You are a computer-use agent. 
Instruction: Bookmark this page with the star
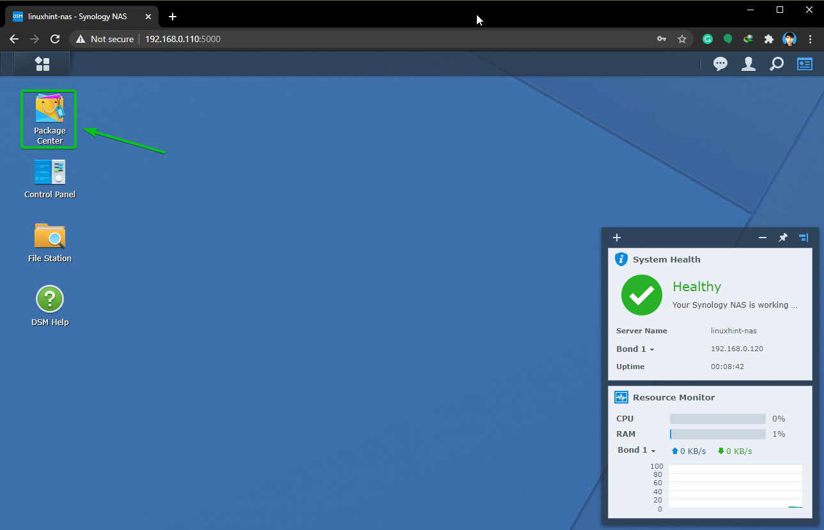(x=682, y=39)
